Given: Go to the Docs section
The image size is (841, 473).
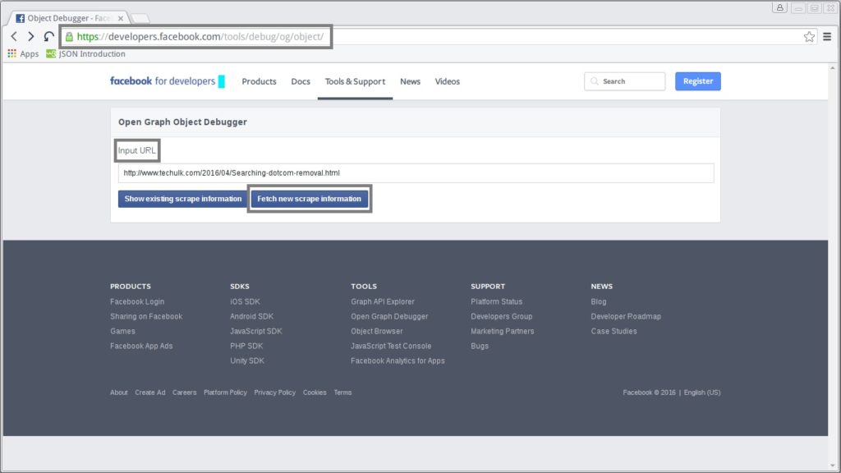Looking at the screenshot, I should click(x=301, y=81).
